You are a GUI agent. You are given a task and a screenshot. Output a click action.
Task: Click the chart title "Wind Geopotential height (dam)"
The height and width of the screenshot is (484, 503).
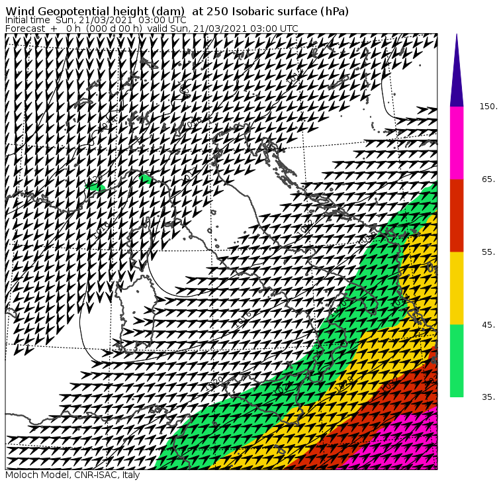(95, 11)
